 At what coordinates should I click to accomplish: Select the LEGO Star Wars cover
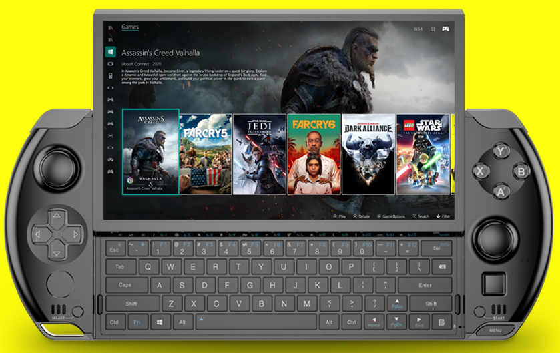(x=423, y=154)
